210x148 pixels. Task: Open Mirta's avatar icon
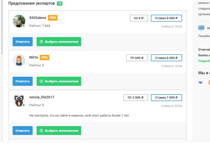coord(19,61)
